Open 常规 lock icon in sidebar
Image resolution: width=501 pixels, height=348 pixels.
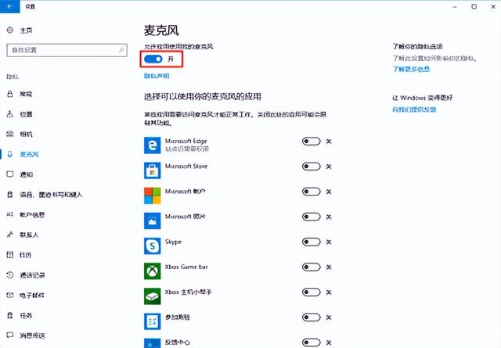click(x=10, y=94)
